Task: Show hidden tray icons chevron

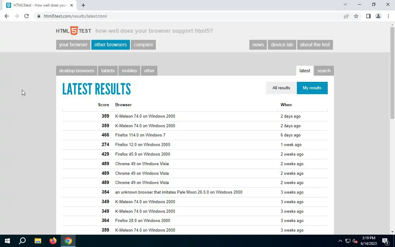Action: (x=340, y=241)
